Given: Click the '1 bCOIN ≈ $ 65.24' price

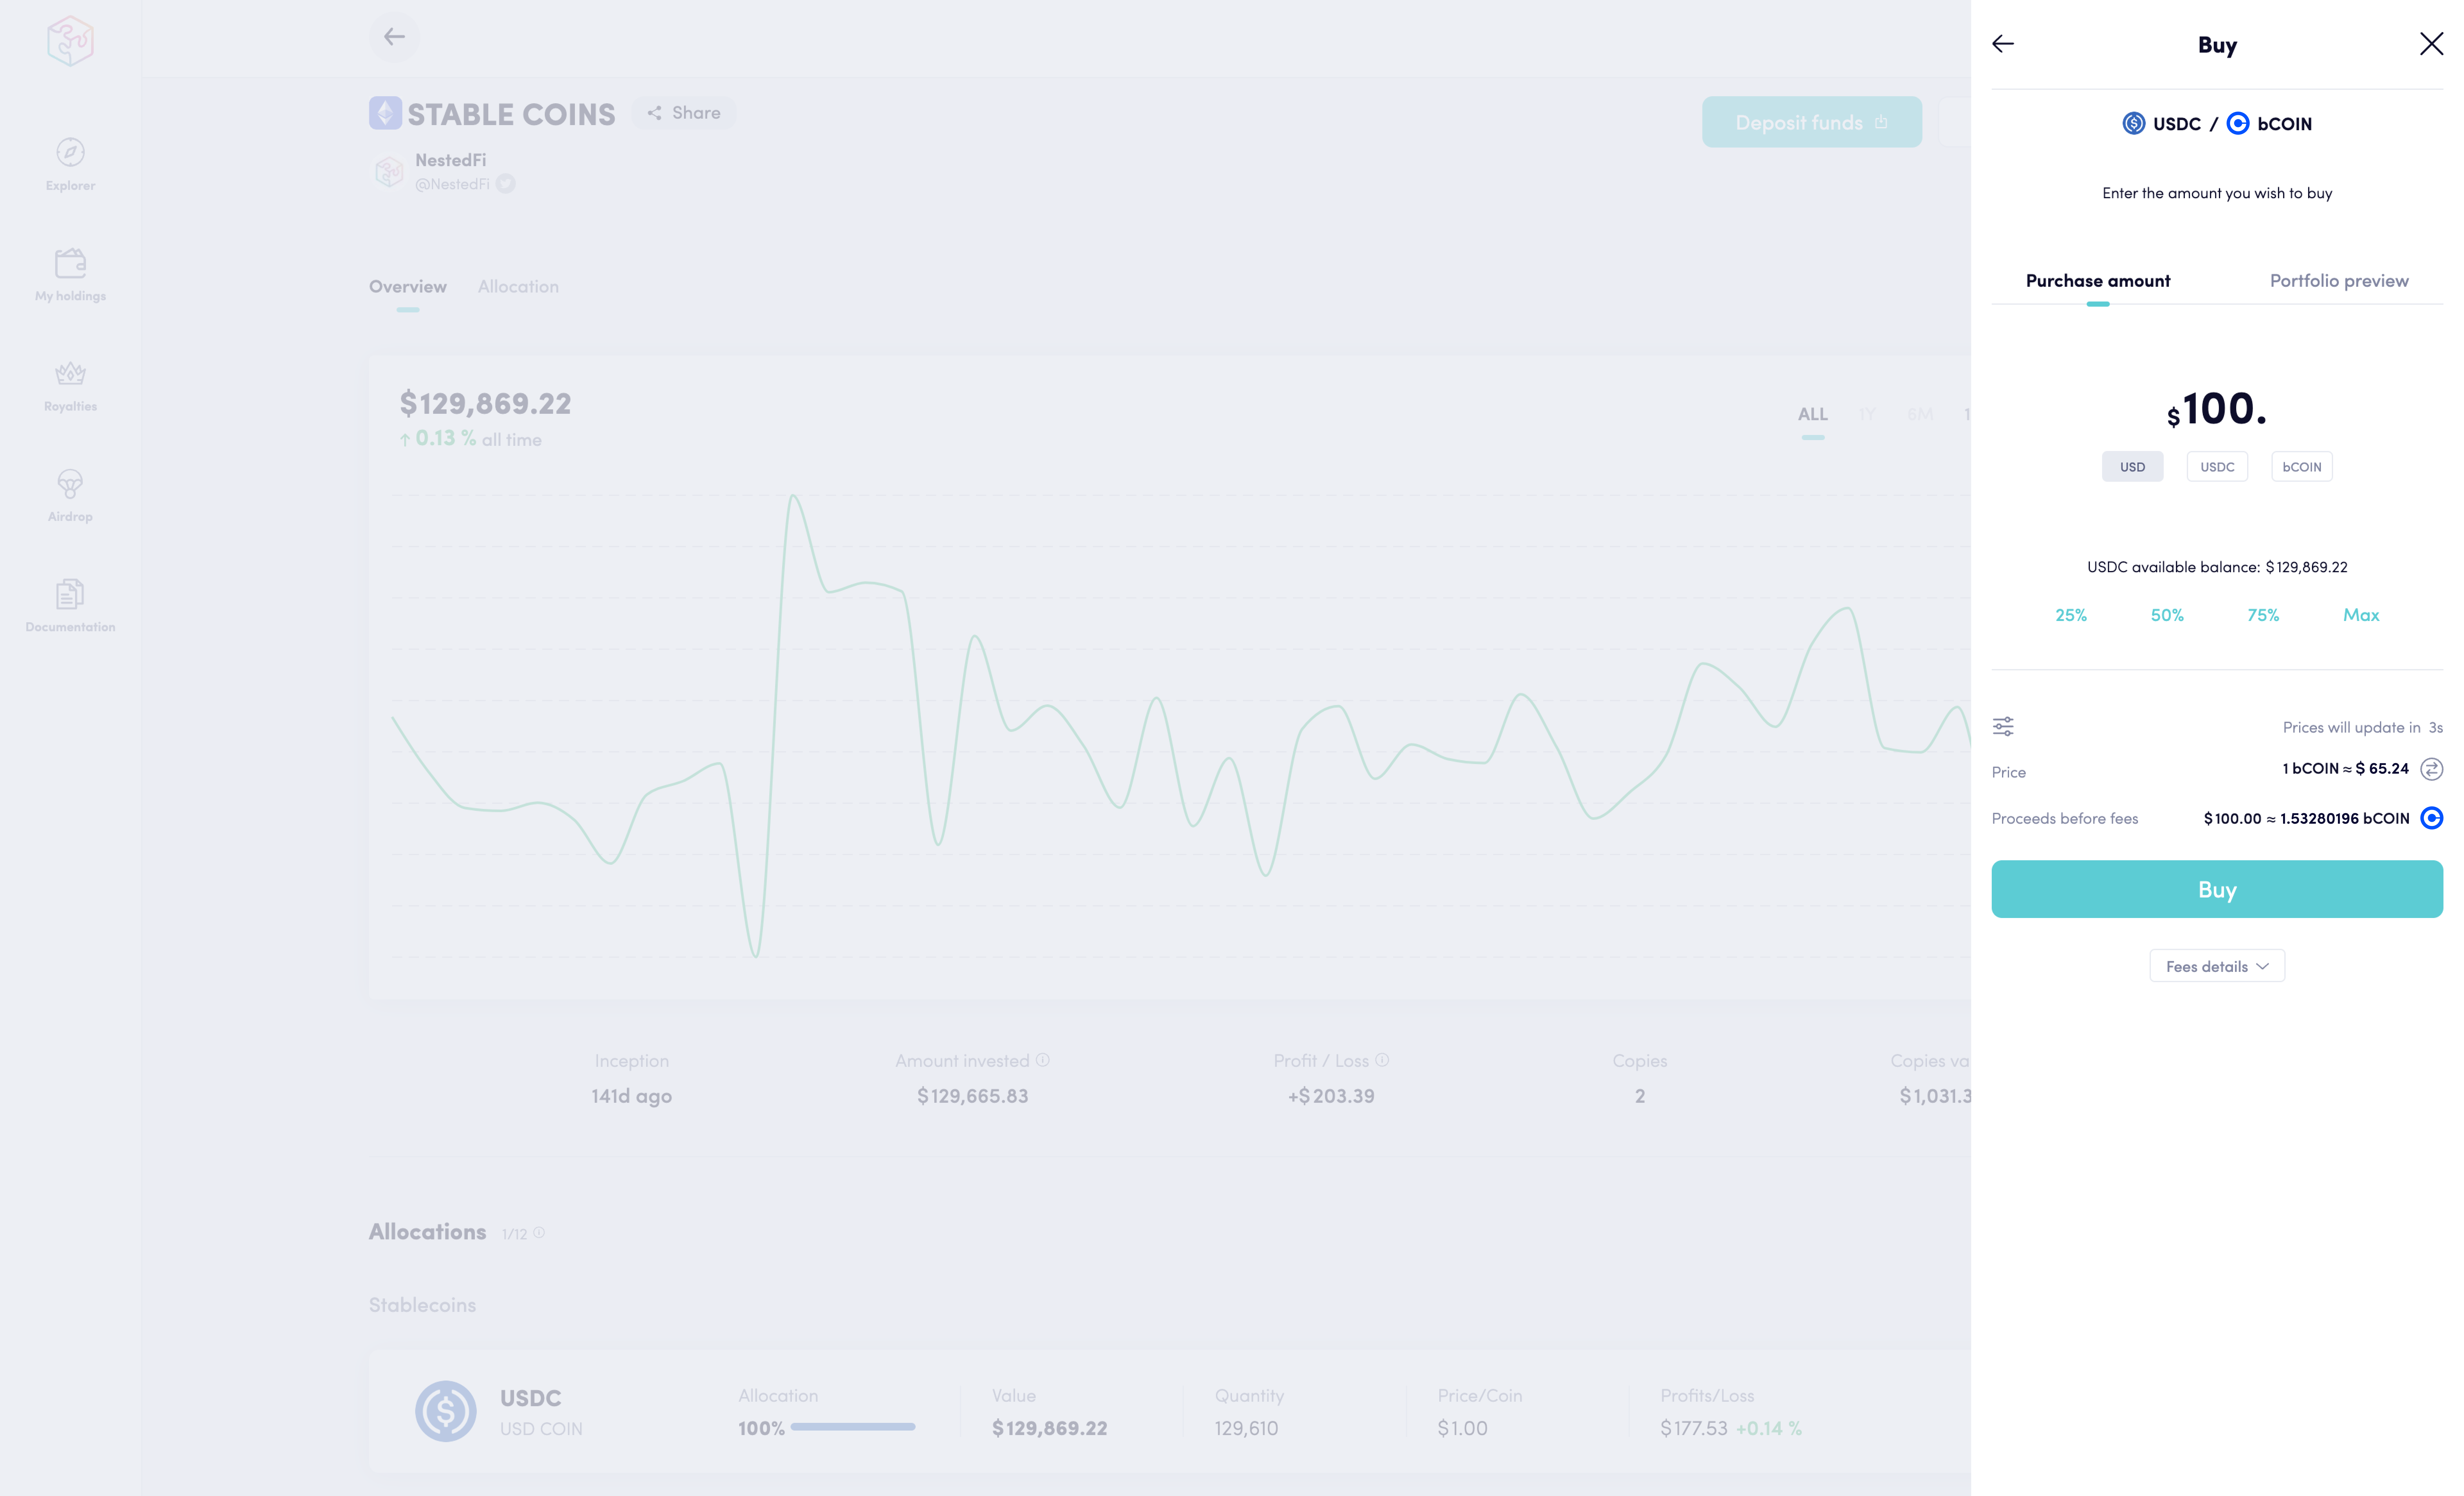Looking at the screenshot, I should [2346, 769].
